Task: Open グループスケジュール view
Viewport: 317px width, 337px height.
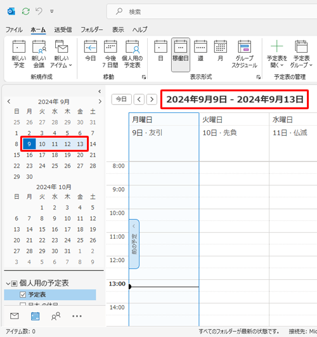Action: [x=245, y=55]
